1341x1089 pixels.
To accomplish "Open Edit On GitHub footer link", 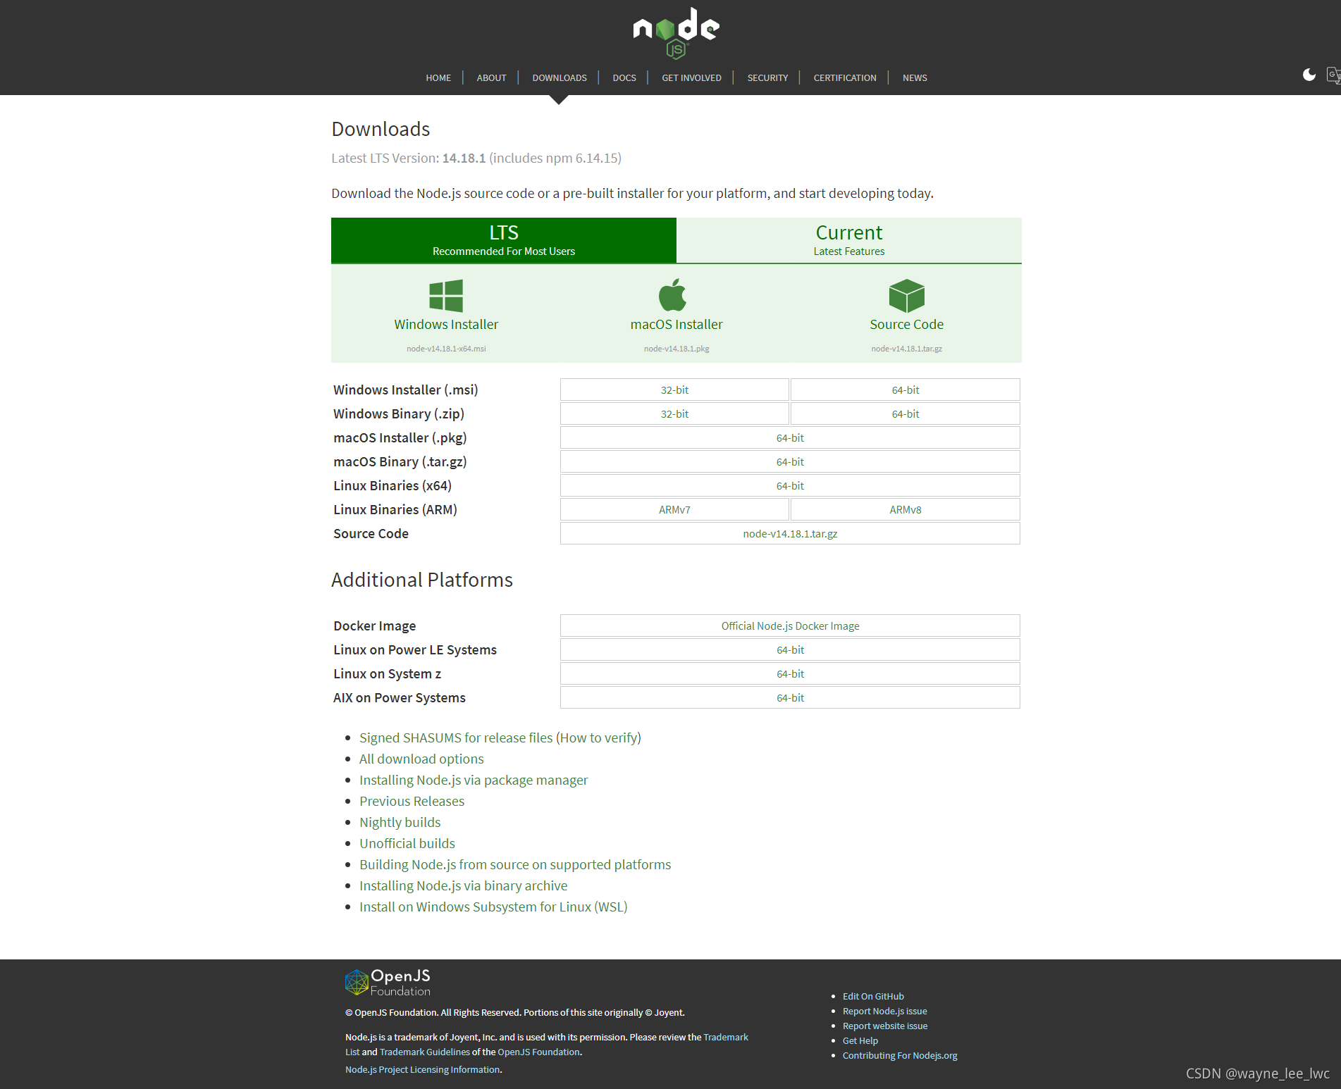I will (873, 996).
